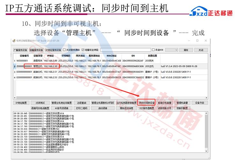Toggle 组播发送使能 checkbox
The image size is (239, 167).
(x=83, y=50)
